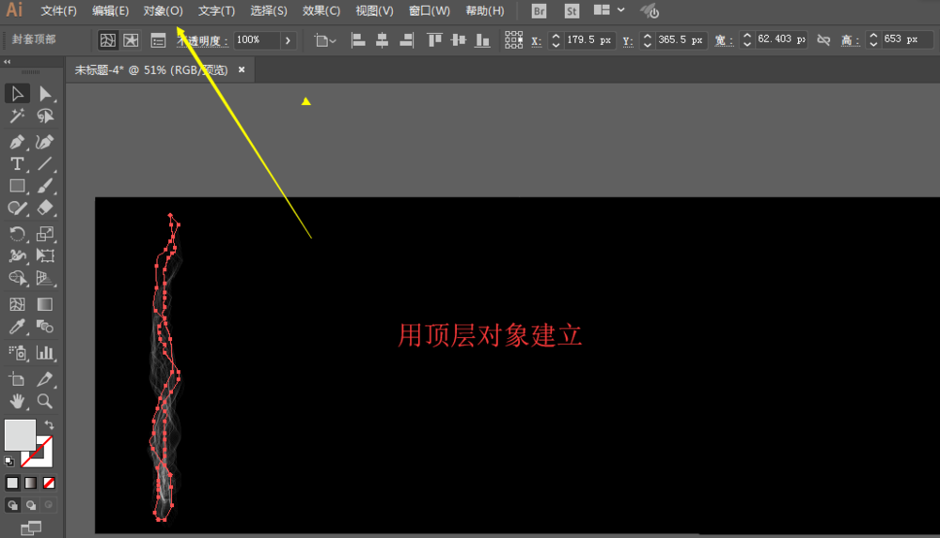Click the Fill color swatch
The image size is (940, 538).
point(20,435)
